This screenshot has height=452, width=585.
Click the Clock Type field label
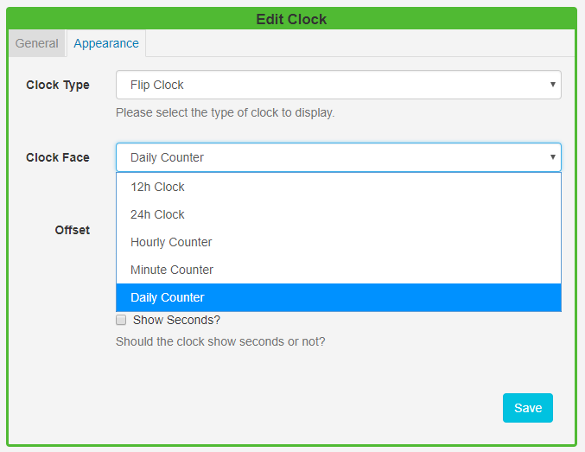[x=58, y=85]
